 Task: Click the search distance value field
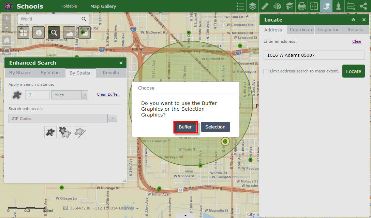(x=38, y=95)
